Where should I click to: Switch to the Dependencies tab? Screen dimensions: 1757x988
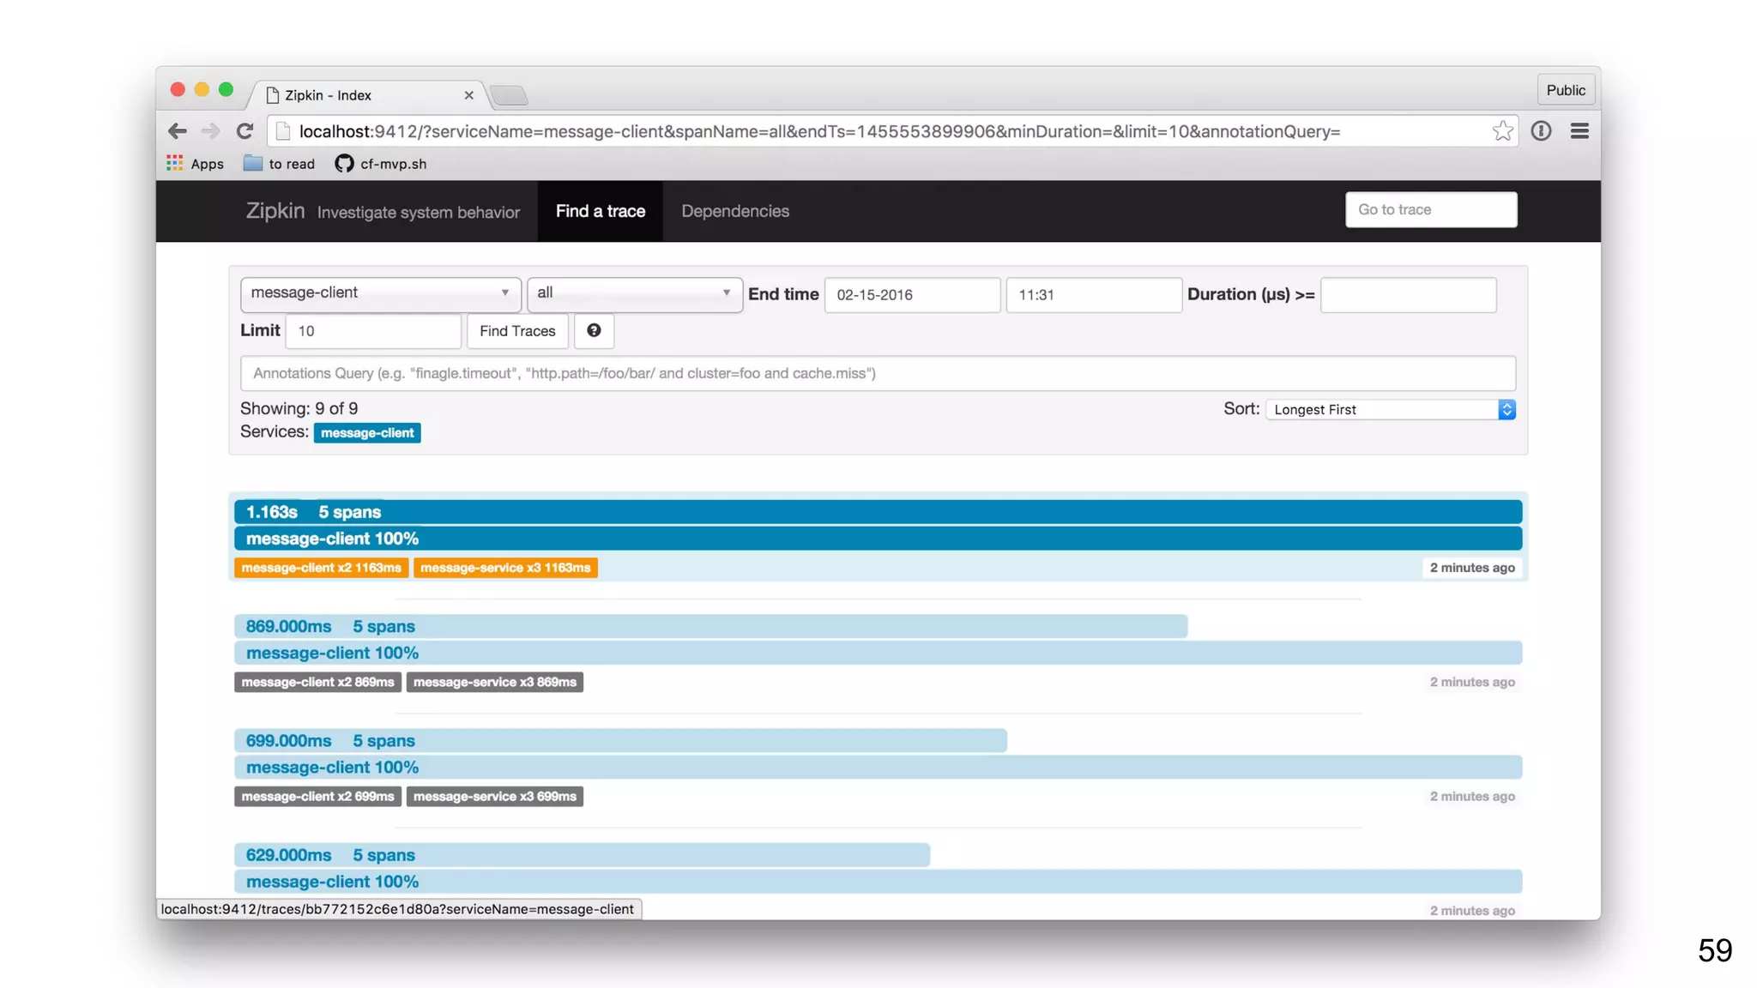735,211
